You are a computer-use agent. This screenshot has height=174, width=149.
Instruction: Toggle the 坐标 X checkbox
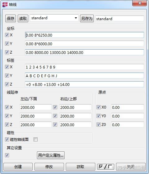point(7,35)
